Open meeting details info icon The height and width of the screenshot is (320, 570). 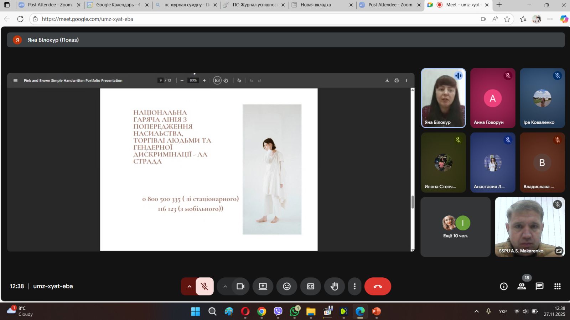pos(503,286)
